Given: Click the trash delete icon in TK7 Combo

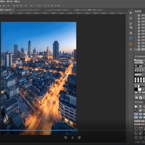Looking at the screenshot, I should point(136,138).
